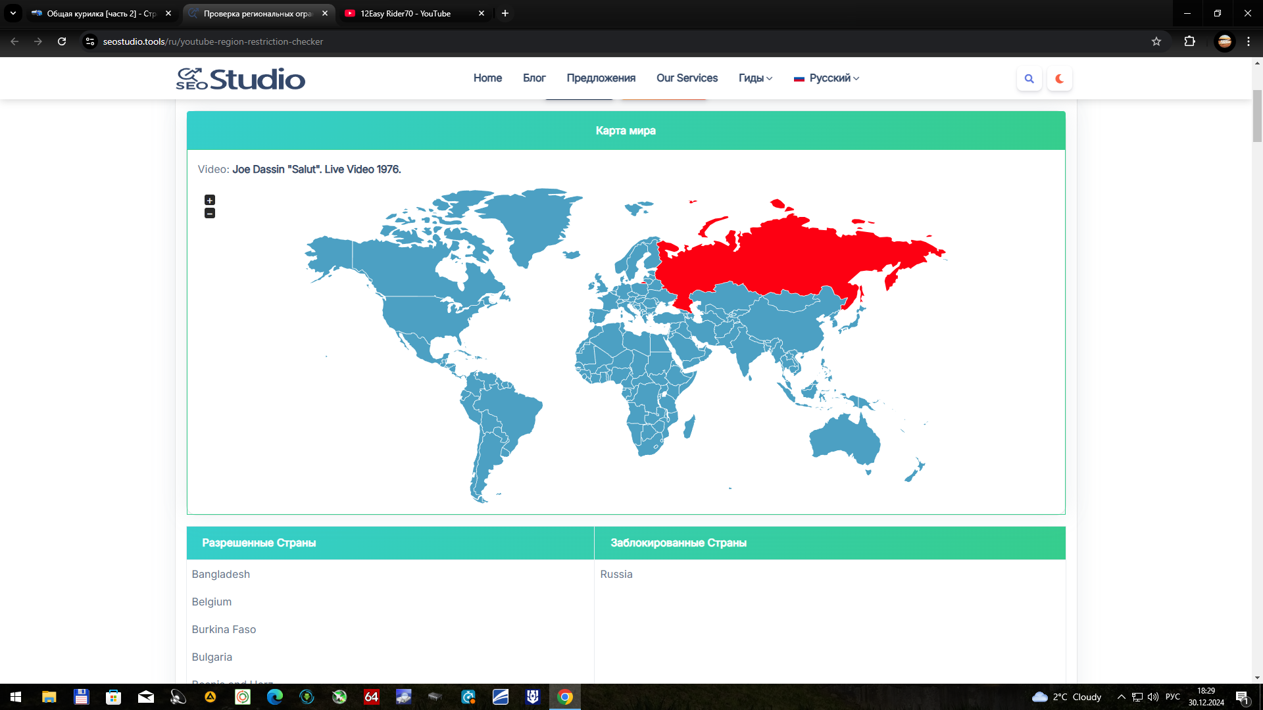Zoom in on the world map
The image size is (1263, 710).
(x=210, y=200)
